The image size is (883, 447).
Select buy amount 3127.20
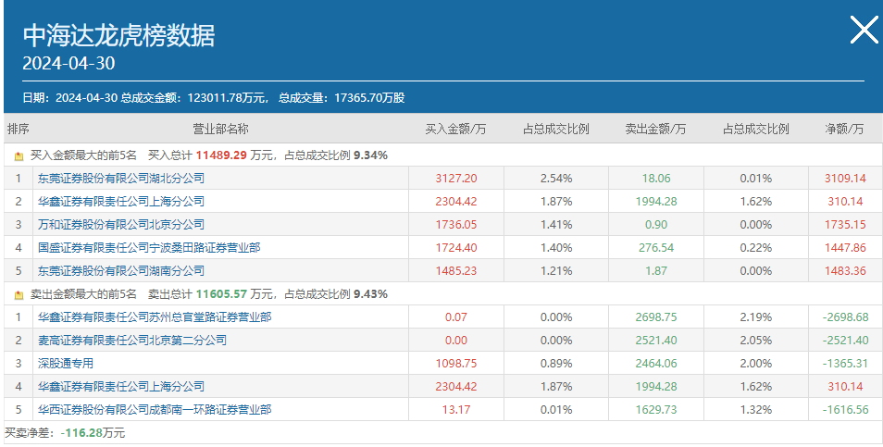point(456,179)
